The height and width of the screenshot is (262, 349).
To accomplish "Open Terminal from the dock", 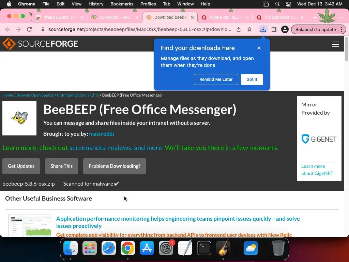I will 204,248.
